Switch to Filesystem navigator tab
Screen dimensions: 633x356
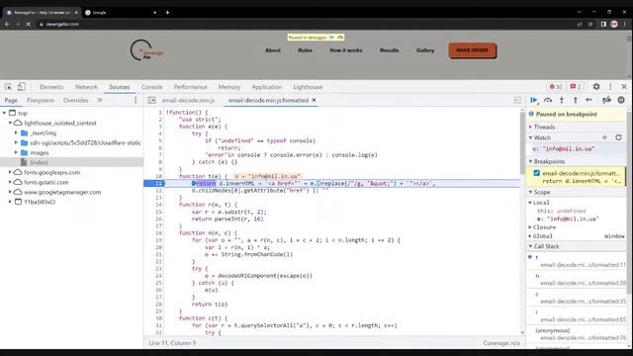coord(40,100)
